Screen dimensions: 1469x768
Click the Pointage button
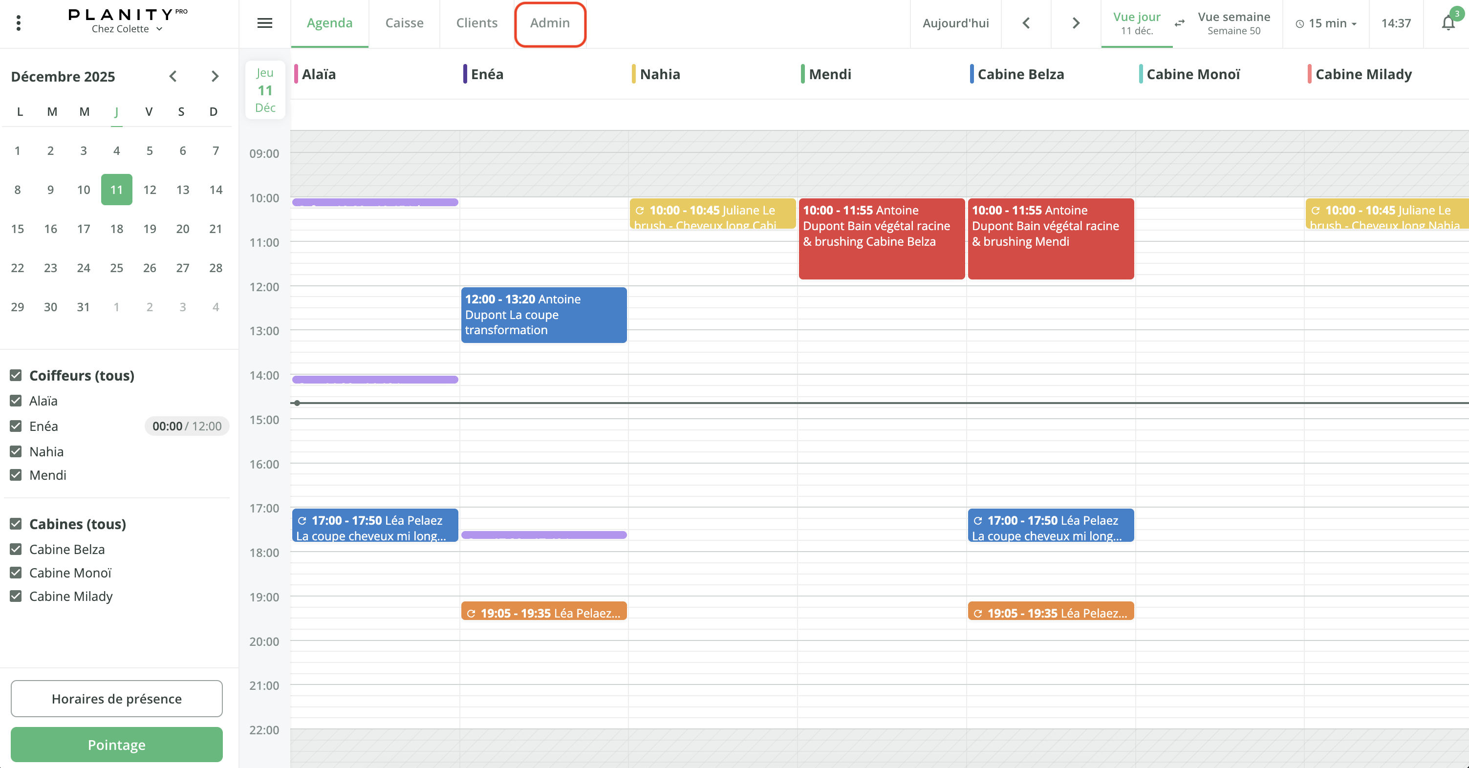(116, 745)
